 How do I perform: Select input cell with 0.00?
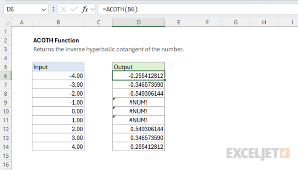point(58,111)
